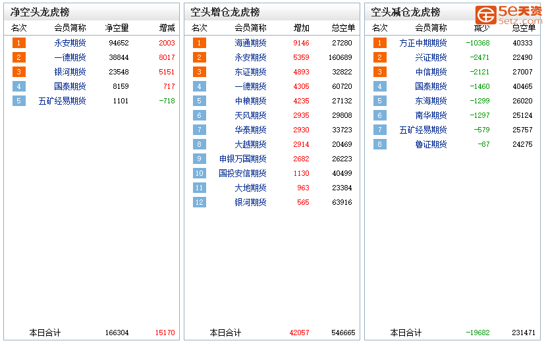546x347 pixels.
Task: Click 中粮期货 member link
Action: pyautogui.click(x=250, y=101)
